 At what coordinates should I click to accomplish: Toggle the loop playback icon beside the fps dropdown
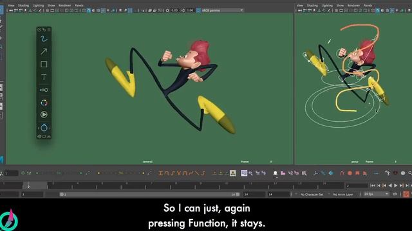coord(395,194)
